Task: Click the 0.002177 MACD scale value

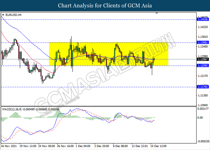Action: tap(203, 109)
